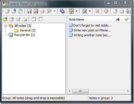
Task: Click the note icon beside "Don't forget to visit"
Action: (x=71, y=25)
